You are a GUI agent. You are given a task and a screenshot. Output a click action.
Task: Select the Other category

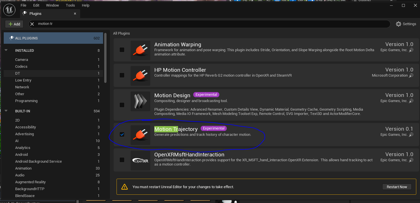tap(53, 94)
